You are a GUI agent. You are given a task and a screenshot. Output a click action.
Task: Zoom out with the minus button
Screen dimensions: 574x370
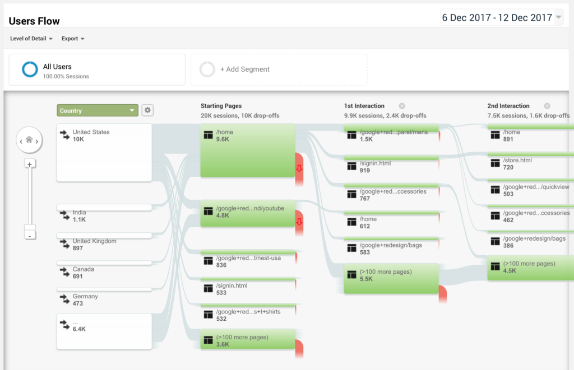click(30, 236)
